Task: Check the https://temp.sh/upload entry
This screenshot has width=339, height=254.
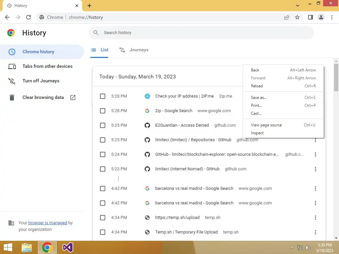Action: (103, 218)
